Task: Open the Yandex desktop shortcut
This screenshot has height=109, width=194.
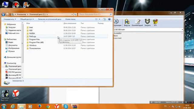Action: pos(16,94)
